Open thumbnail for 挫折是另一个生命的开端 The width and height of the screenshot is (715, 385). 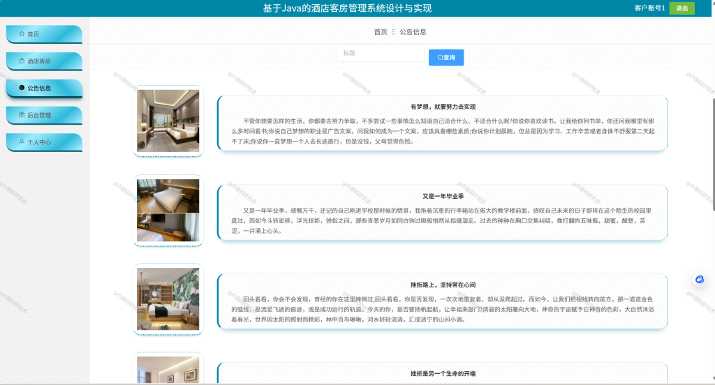click(168, 370)
